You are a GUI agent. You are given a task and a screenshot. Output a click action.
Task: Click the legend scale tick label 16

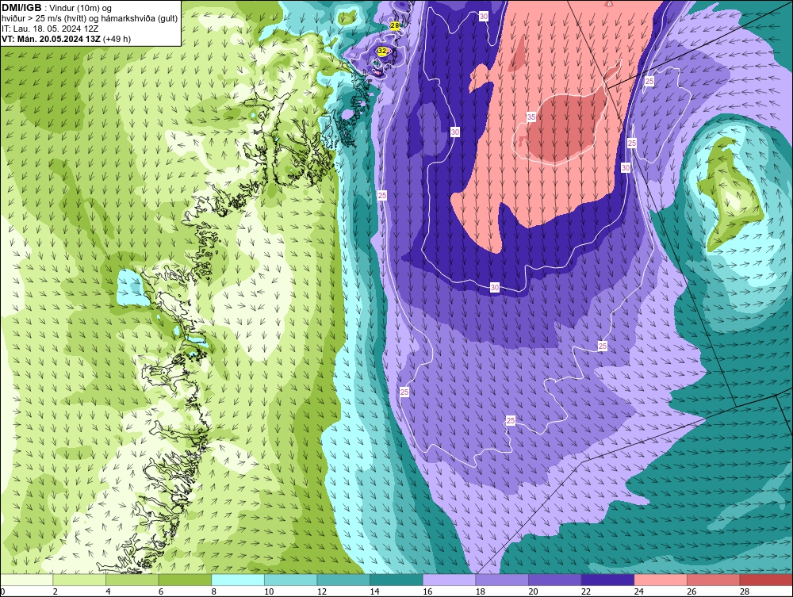[x=427, y=591]
